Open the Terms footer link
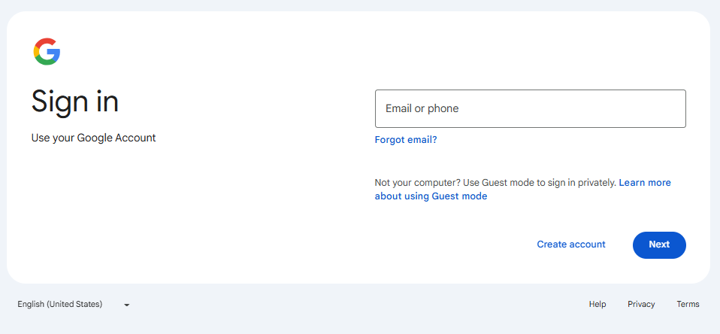This screenshot has height=334, width=720. coord(688,304)
